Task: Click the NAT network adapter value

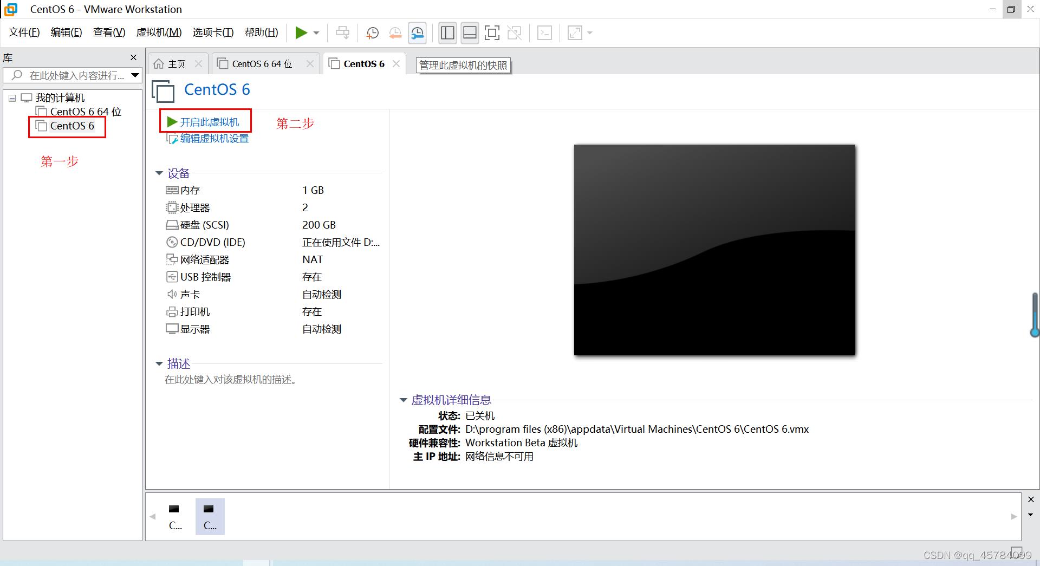Action: [313, 259]
